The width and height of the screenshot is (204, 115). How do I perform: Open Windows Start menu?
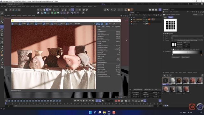click(x=90, y=112)
